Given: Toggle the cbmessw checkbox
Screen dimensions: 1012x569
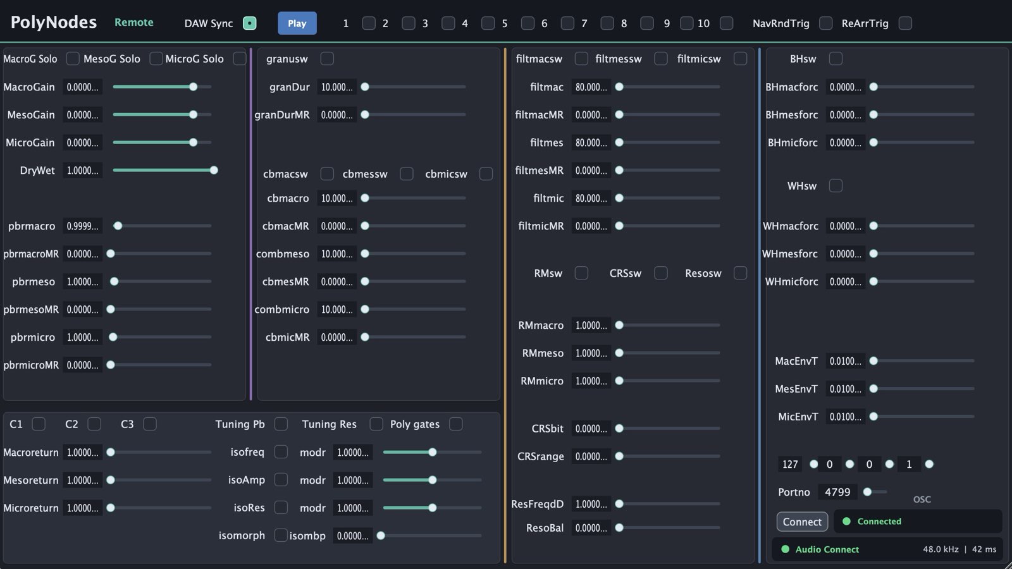Looking at the screenshot, I should 407,174.
